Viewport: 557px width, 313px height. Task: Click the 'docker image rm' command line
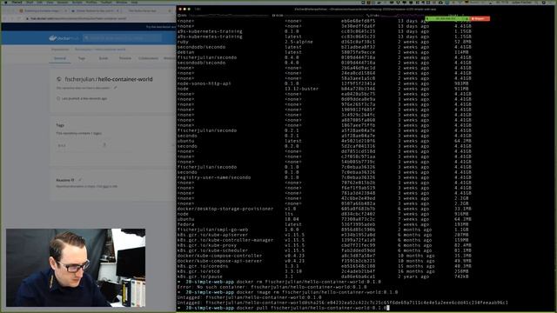click(x=287, y=292)
